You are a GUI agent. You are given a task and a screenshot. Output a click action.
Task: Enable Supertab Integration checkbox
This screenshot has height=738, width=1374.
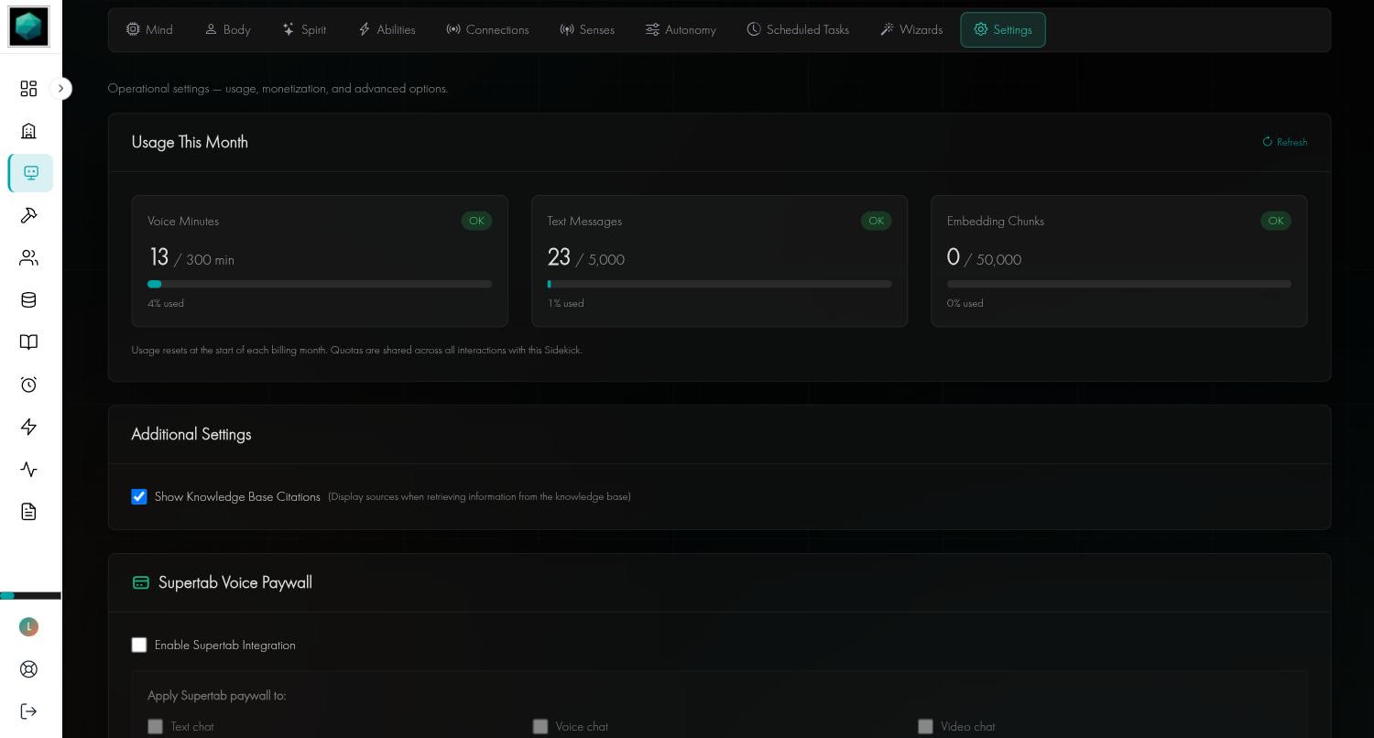click(x=139, y=645)
